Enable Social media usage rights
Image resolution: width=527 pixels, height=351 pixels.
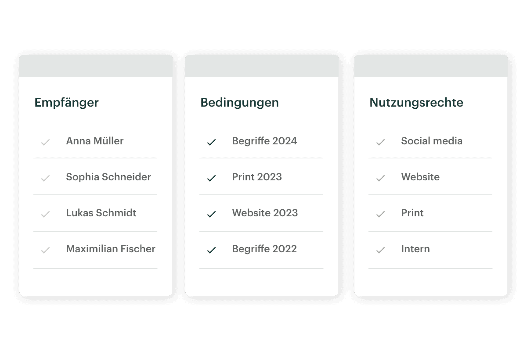tap(381, 142)
